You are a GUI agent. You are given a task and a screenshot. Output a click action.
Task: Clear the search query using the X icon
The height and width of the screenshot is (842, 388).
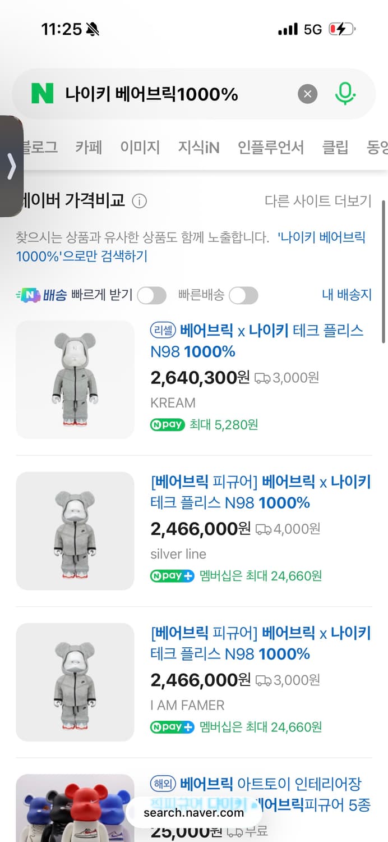pyautogui.click(x=307, y=94)
